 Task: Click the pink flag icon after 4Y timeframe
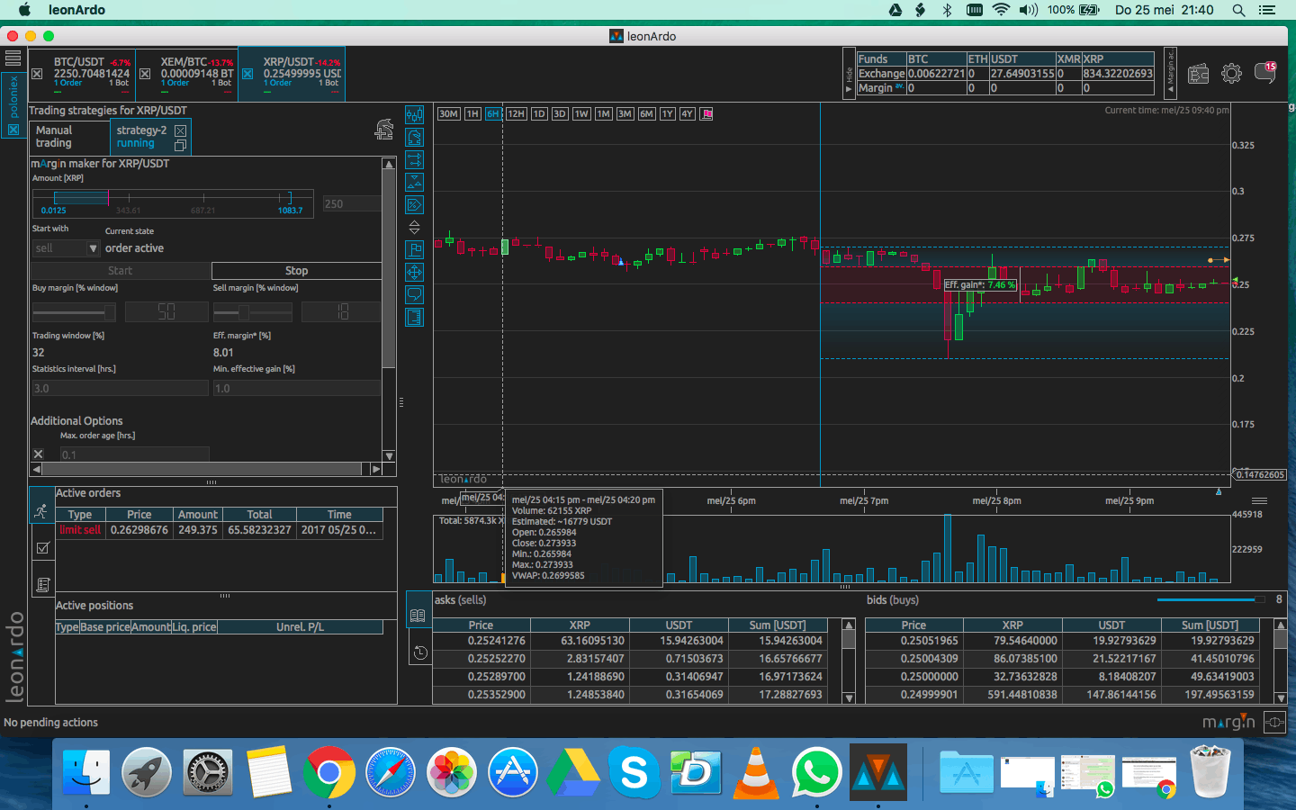pyautogui.click(x=707, y=114)
